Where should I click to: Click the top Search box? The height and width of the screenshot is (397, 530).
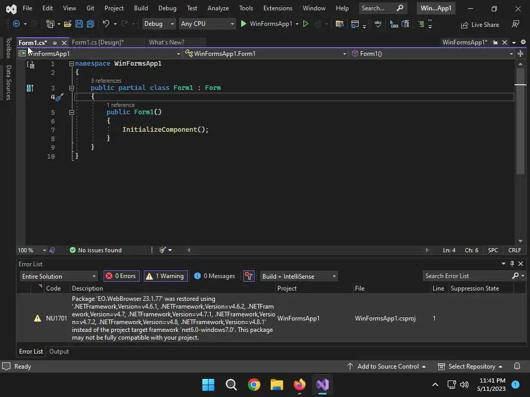point(382,8)
